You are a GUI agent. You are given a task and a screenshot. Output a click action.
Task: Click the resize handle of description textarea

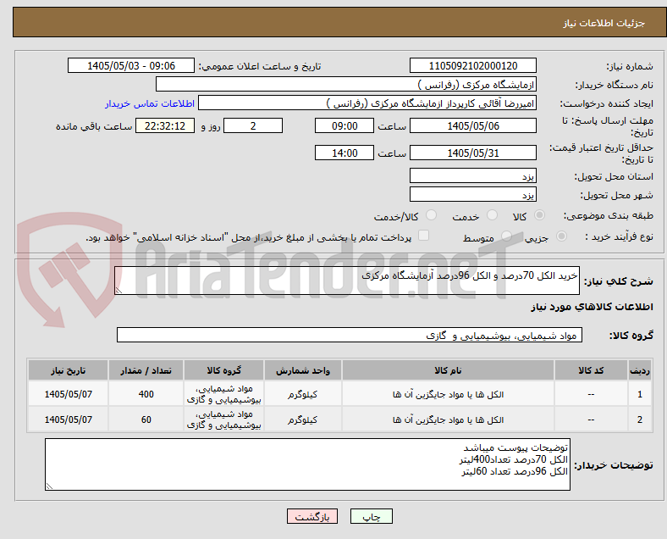[119, 291]
